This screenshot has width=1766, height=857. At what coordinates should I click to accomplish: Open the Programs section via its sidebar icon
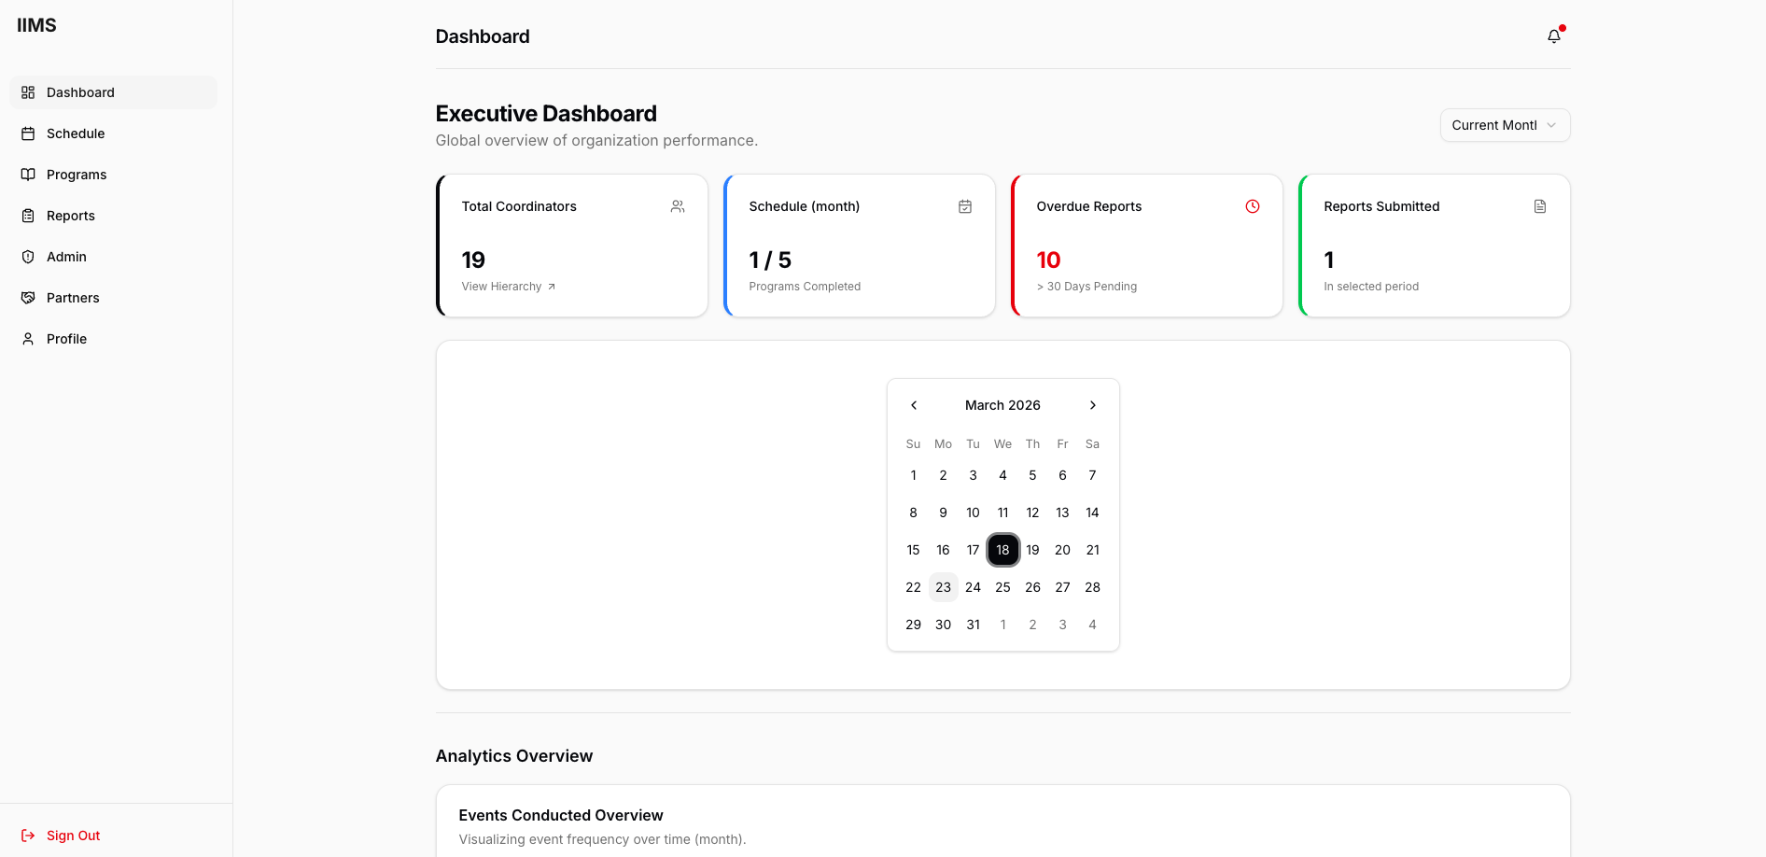pyautogui.click(x=28, y=174)
